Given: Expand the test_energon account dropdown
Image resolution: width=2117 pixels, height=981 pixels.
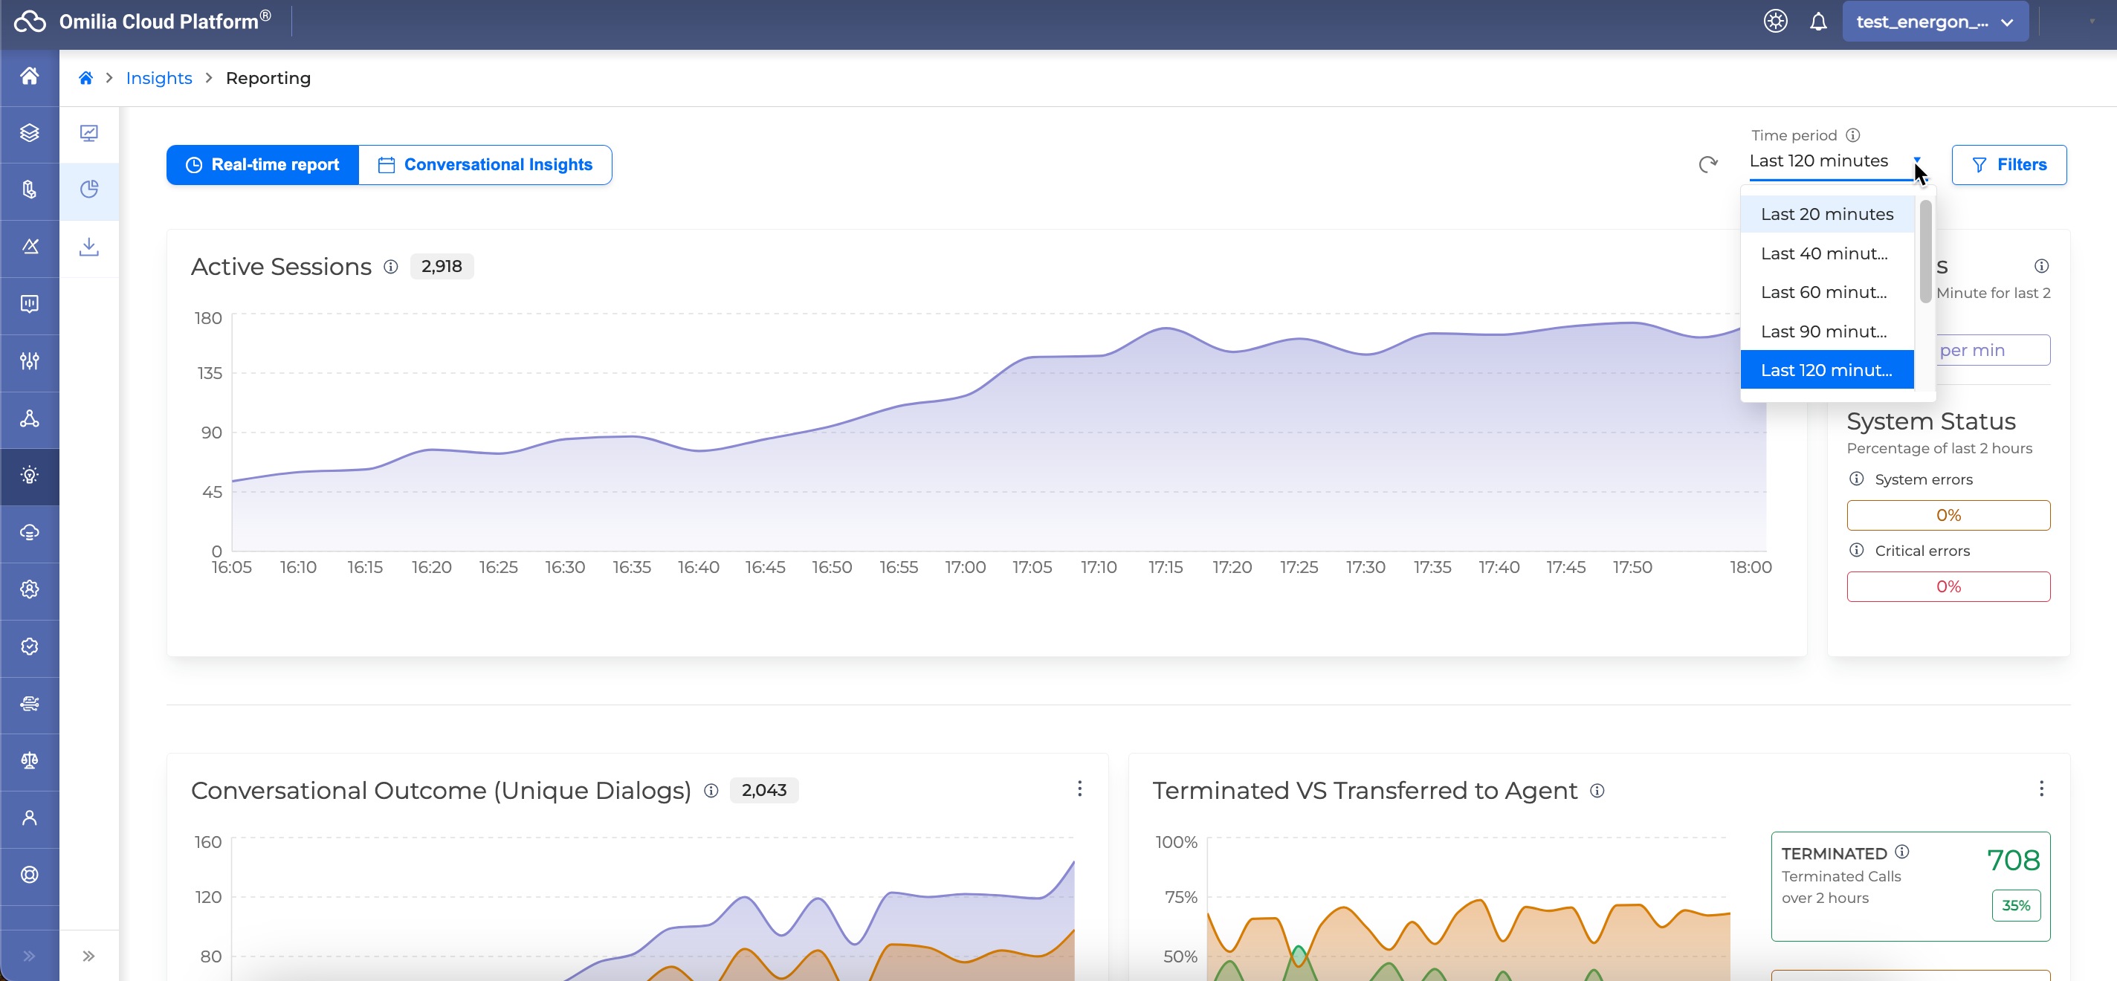Looking at the screenshot, I should [x=1935, y=22].
